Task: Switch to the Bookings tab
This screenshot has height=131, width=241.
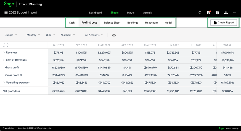Action: click(x=133, y=23)
